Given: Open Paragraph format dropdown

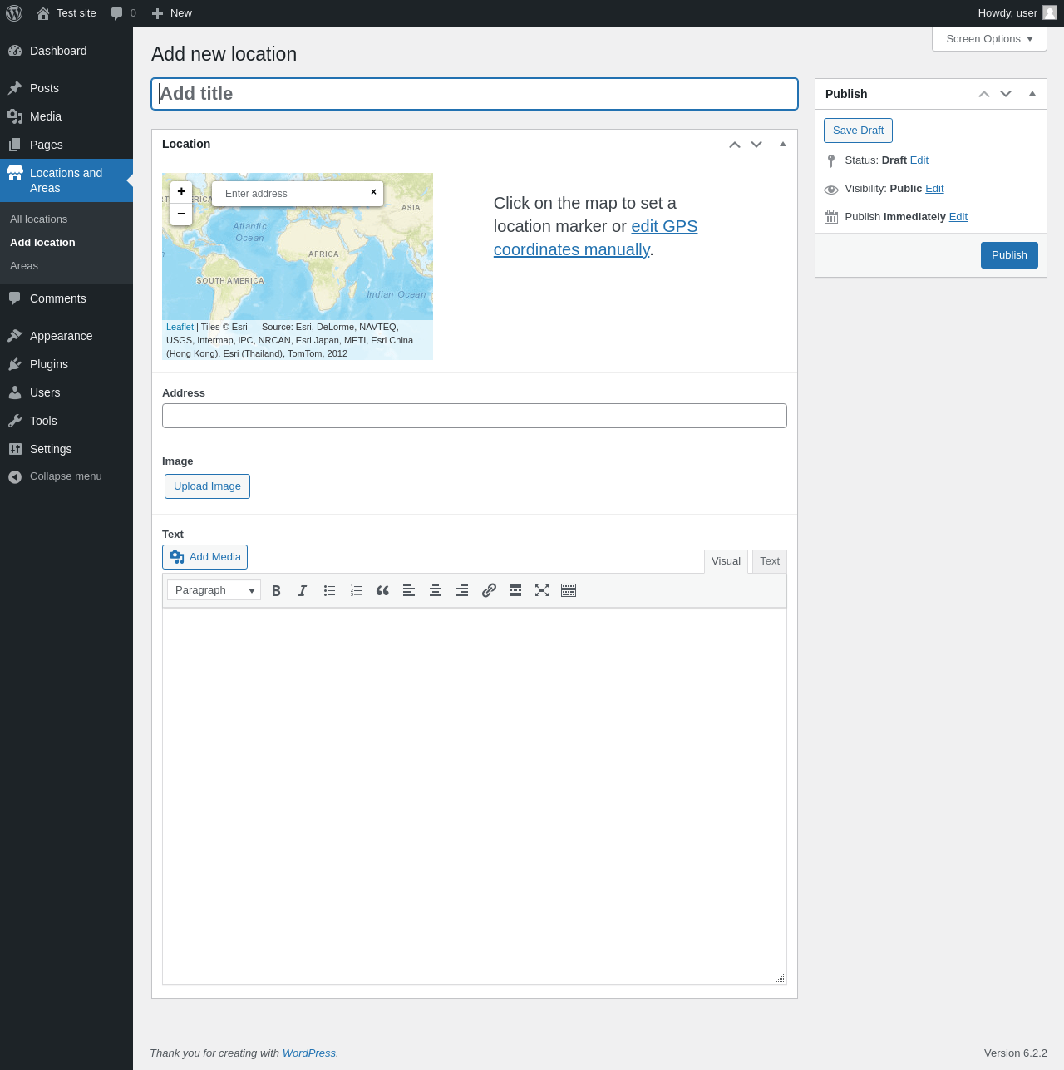Looking at the screenshot, I should (x=214, y=590).
